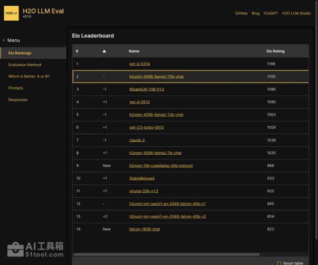Select Prompts in the sidebar
Screen dimensions: 318x265
pos(16,88)
